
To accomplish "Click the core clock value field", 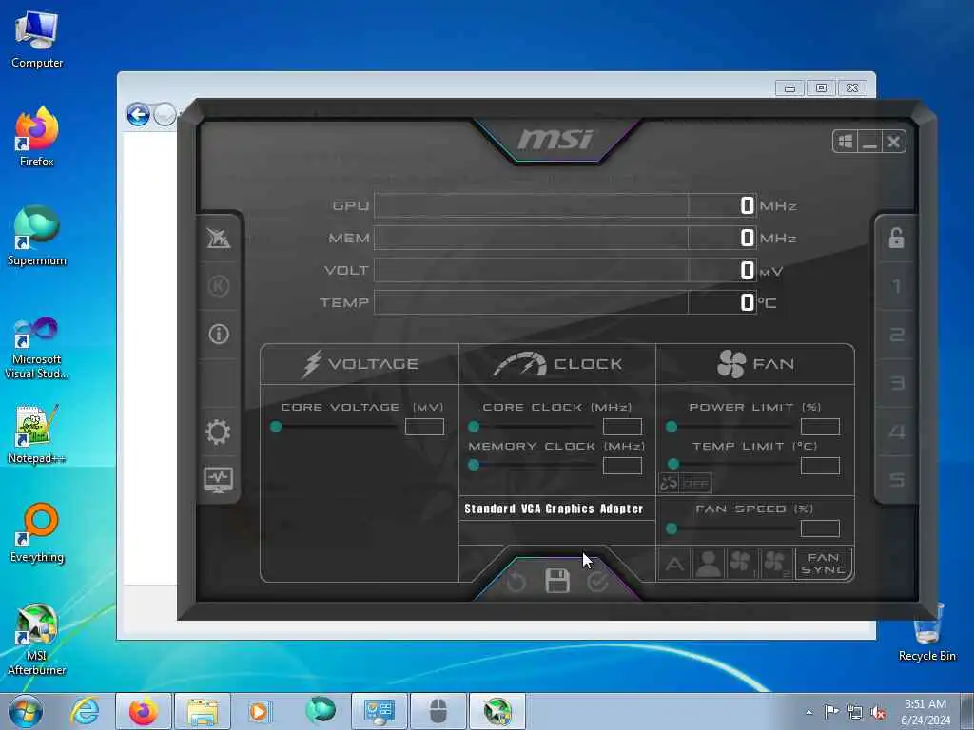I will [x=622, y=427].
